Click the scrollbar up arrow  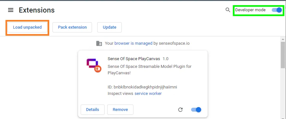283,39
